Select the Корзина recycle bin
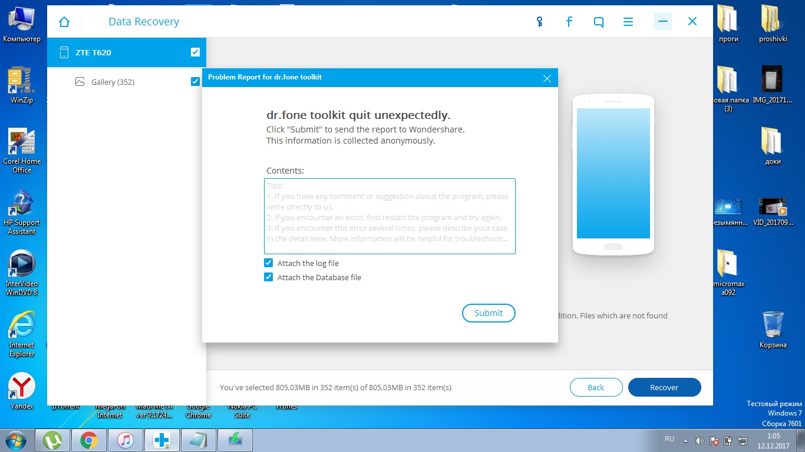The image size is (805, 452). click(773, 330)
